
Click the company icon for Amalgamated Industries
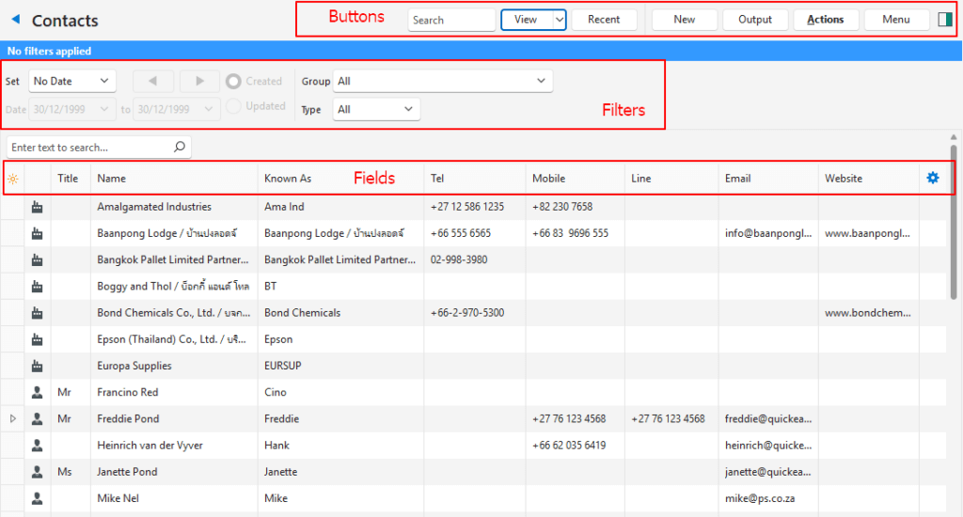(38, 207)
